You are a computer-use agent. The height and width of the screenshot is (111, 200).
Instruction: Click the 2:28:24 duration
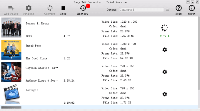(x=69, y=81)
